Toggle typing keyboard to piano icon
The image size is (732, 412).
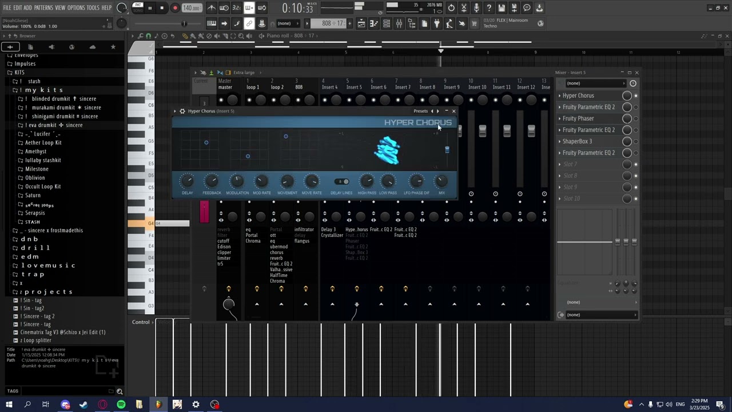tap(212, 23)
